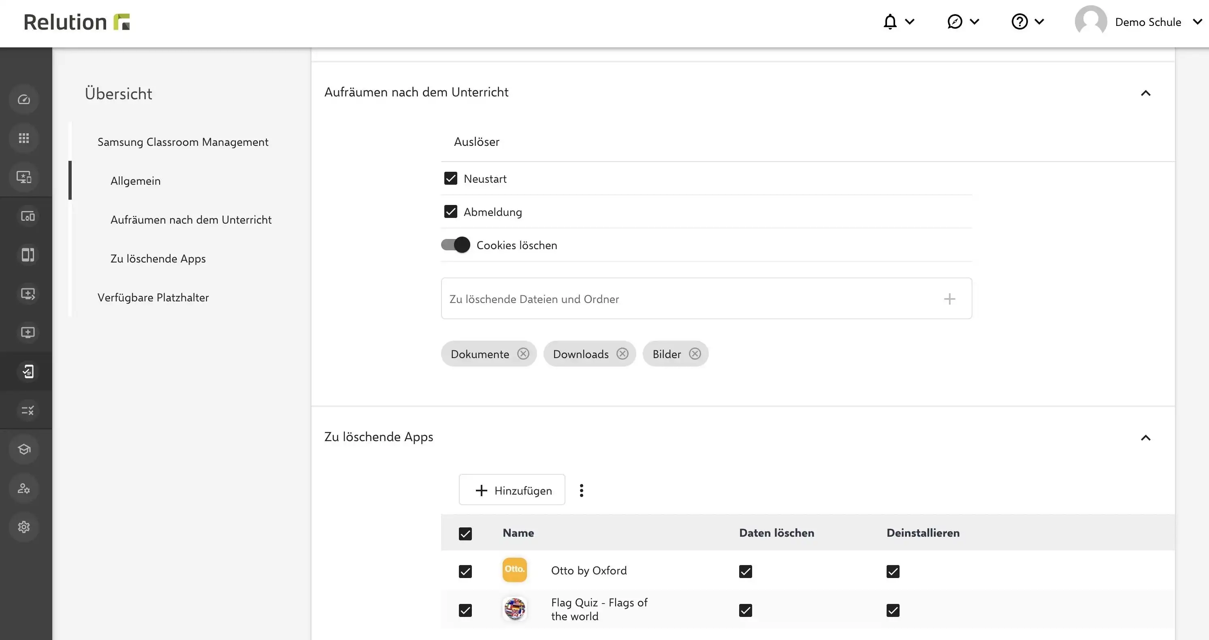The image size is (1209, 640).
Task: Select the active checklist device sidebar icon
Action: click(x=28, y=371)
